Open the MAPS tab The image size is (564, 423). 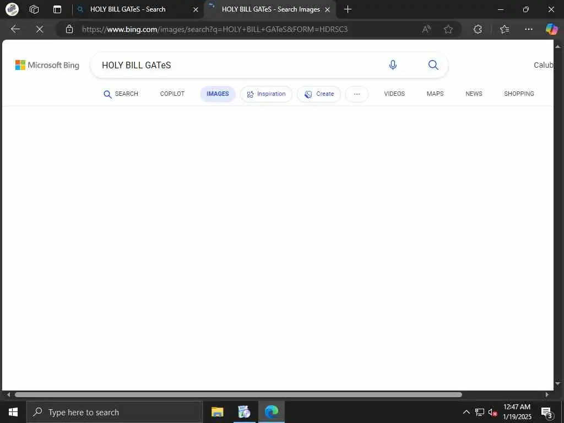pos(435,94)
